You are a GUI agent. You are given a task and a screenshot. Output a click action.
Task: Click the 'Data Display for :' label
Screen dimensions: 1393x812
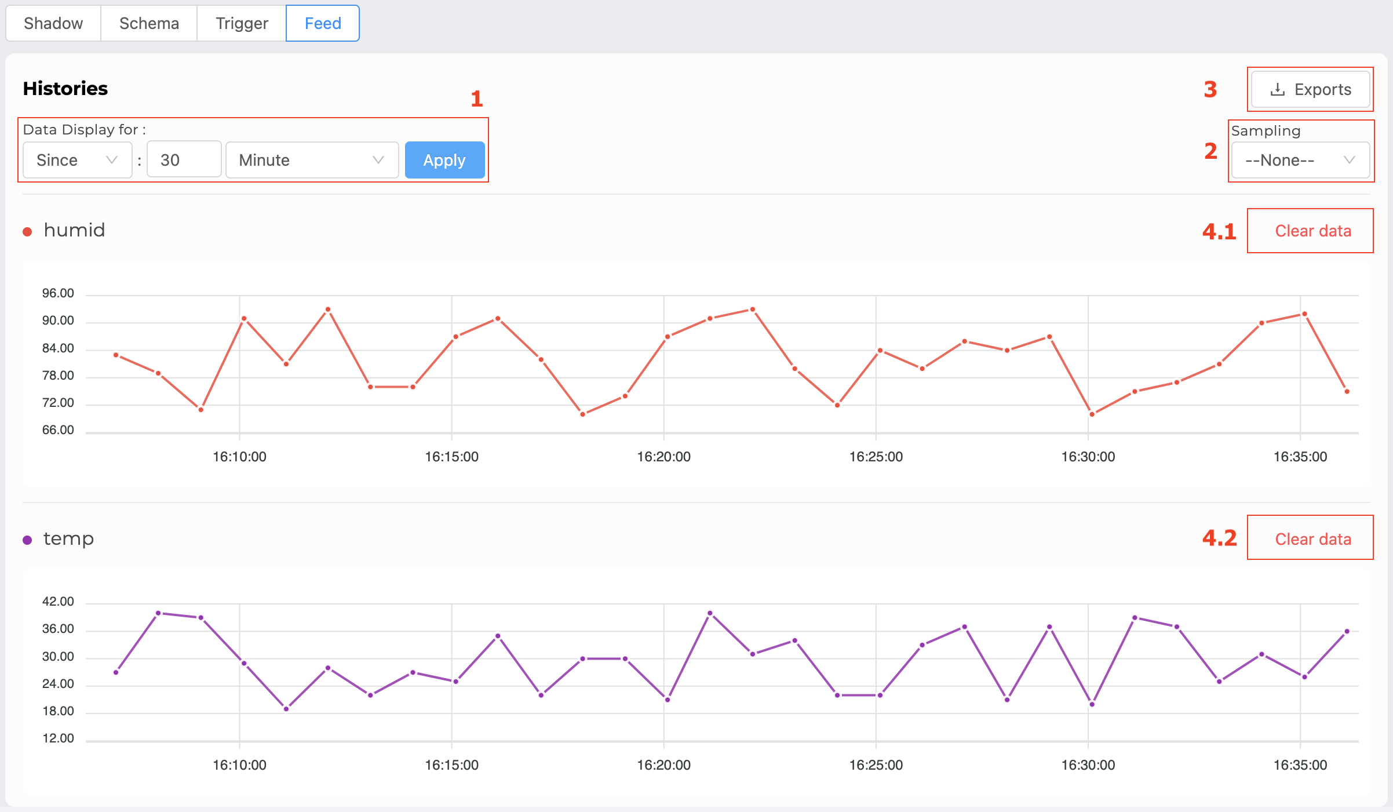[84, 129]
